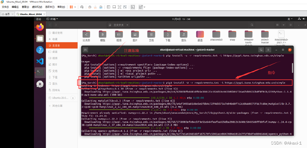Viewport: 307px width, 148px height.
Task: Open the 终端 app menu dropdown
Action: [x=52, y=19]
